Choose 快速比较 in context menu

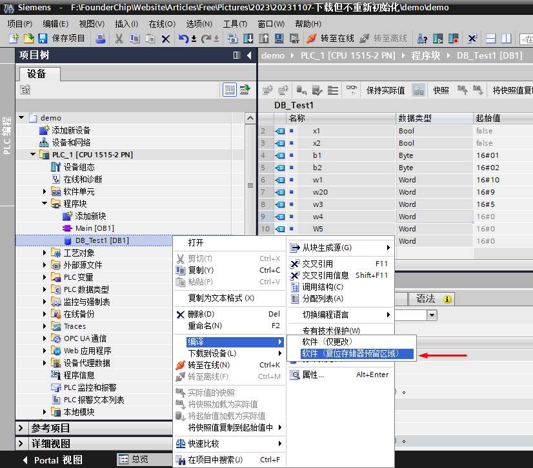(229, 444)
